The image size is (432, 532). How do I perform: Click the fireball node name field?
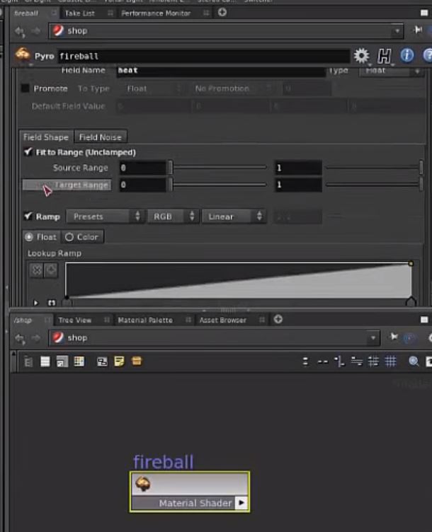[x=204, y=56]
